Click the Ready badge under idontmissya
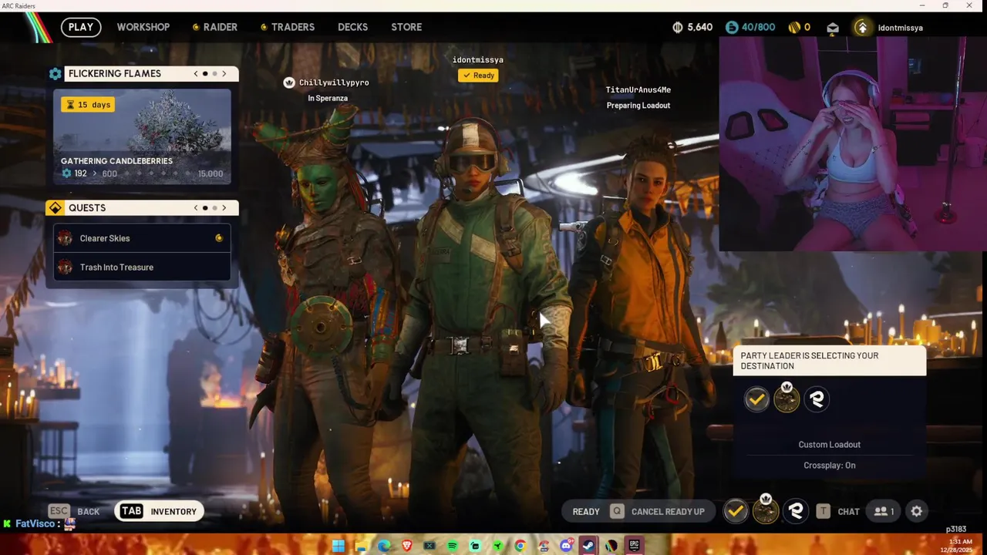Screen dimensions: 987x555 point(478,76)
